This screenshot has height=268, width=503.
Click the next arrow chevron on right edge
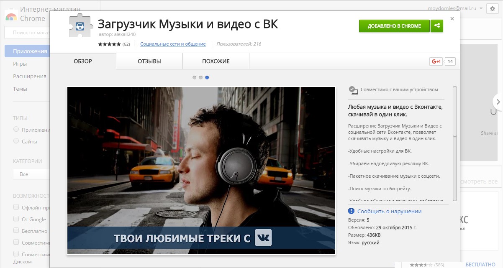click(498, 102)
